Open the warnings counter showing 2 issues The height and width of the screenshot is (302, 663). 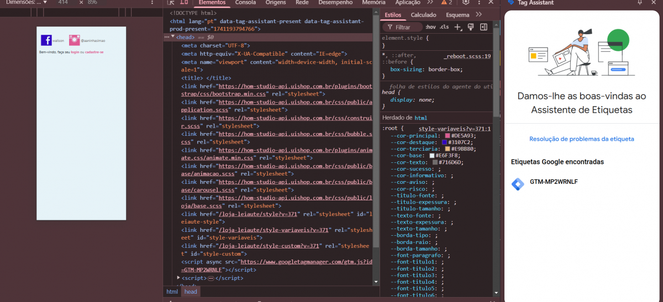point(446,3)
